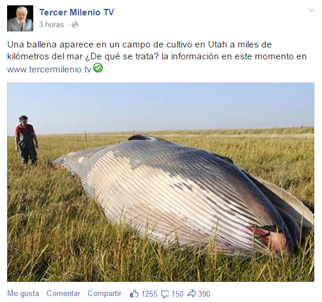Screen dimensions: 322x302
Task: Click the share arrow icon
Action: (x=192, y=294)
